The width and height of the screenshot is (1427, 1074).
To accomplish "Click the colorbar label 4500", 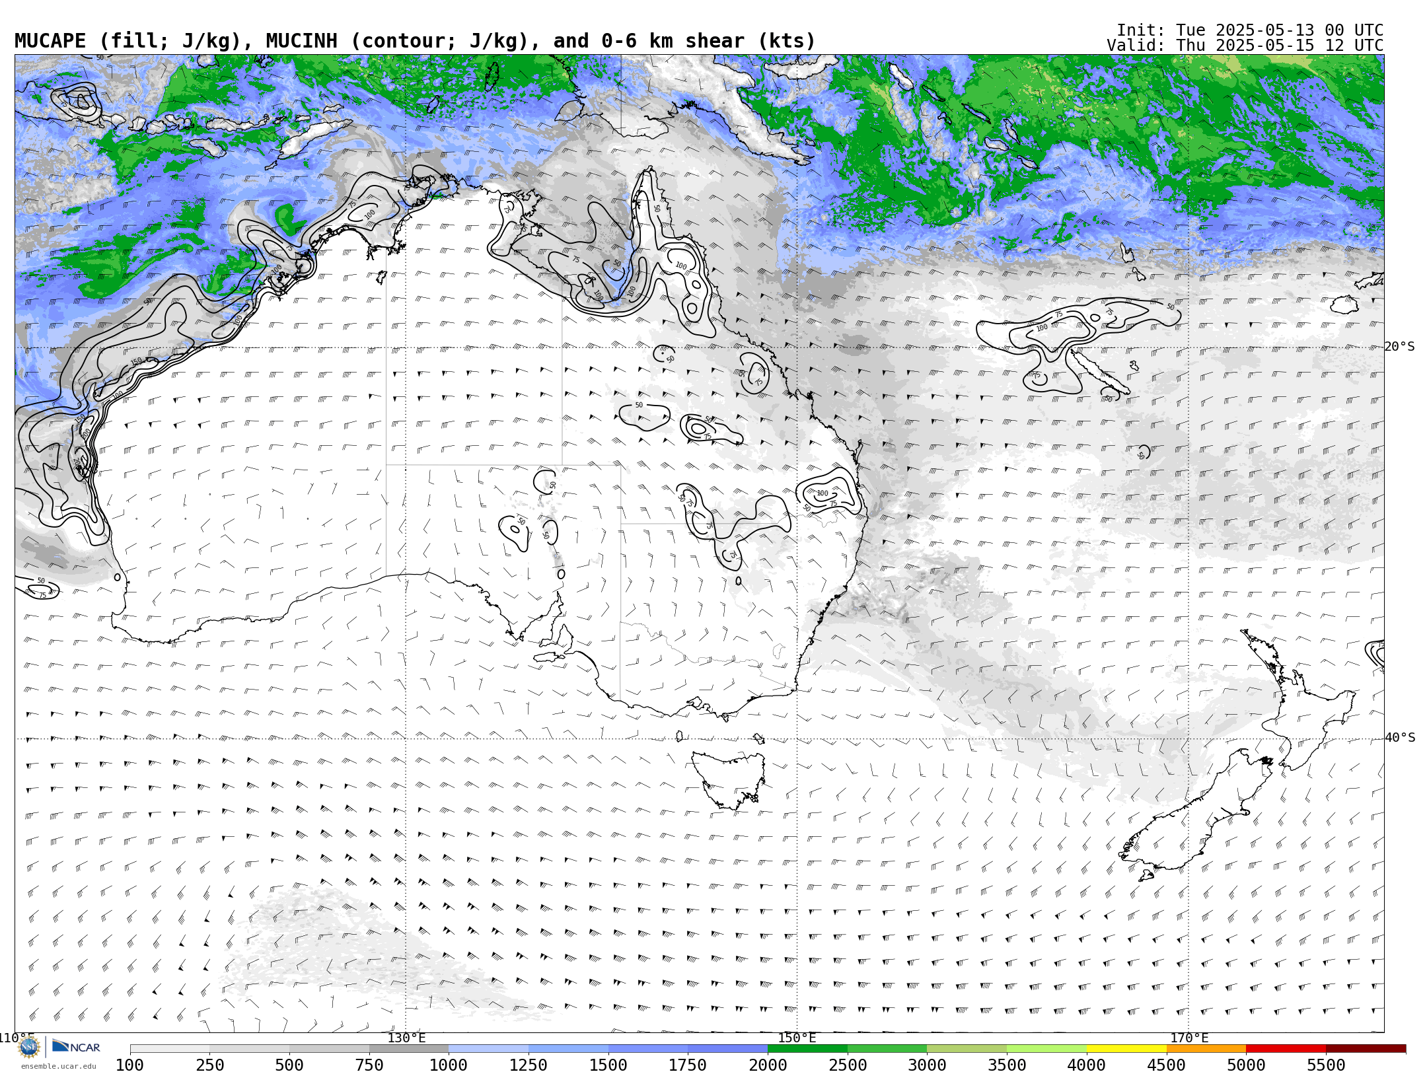I will coord(1167,1065).
